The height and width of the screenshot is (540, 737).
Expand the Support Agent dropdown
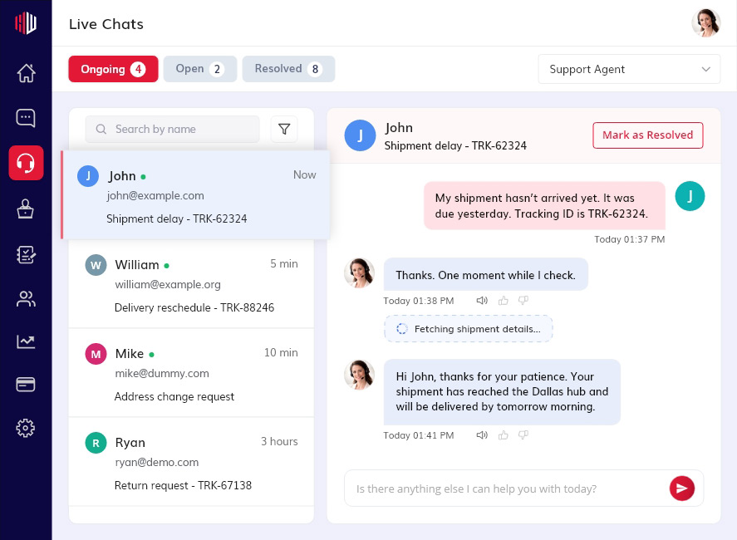629,69
